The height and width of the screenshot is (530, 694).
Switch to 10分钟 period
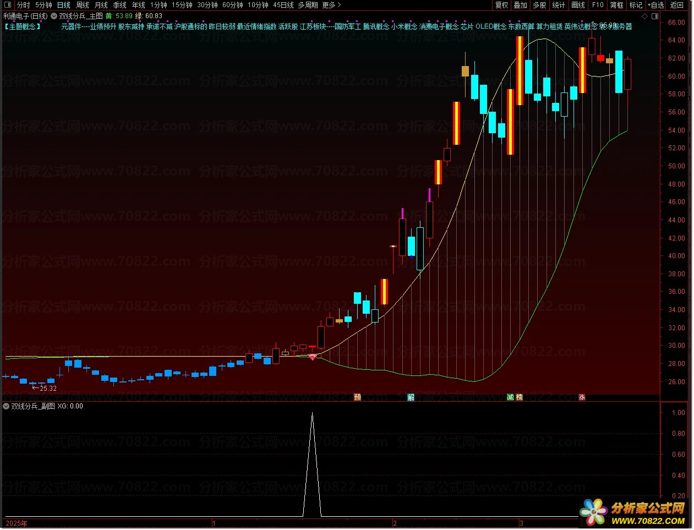click(x=258, y=5)
